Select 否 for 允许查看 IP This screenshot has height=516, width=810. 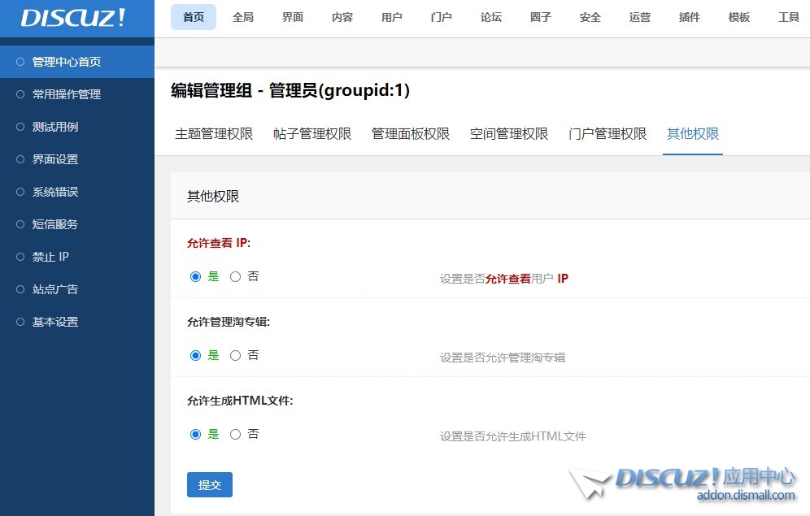click(237, 276)
